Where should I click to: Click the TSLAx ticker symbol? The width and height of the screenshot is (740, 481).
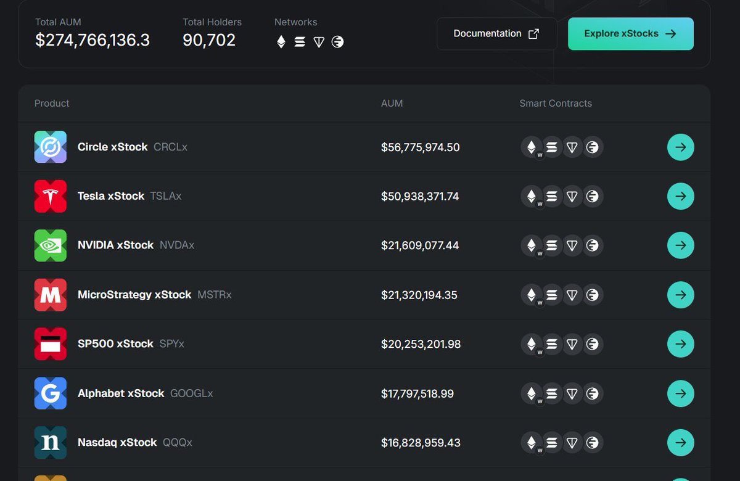click(x=166, y=196)
